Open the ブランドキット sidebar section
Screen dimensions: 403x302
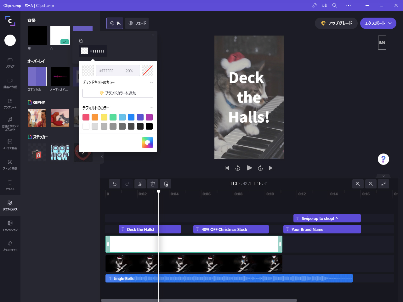click(x=10, y=246)
